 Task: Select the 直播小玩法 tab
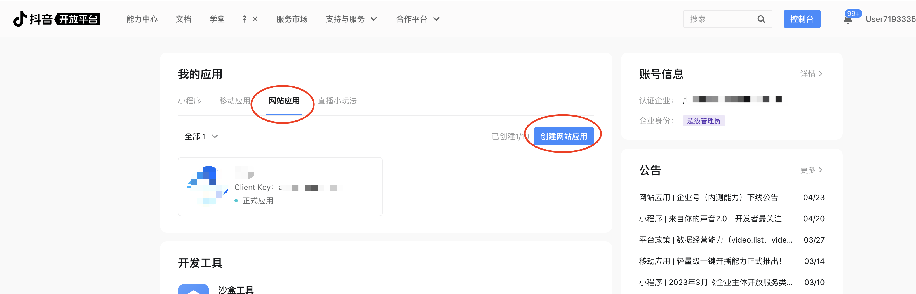click(337, 101)
